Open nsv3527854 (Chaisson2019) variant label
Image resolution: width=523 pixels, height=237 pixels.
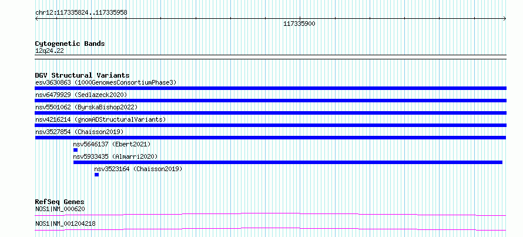[79, 132]
